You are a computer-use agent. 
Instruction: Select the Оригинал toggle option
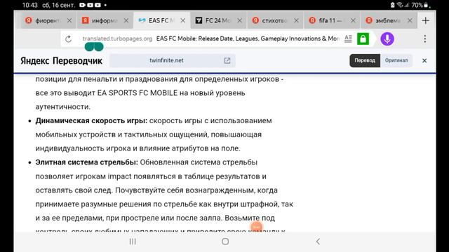396,61
